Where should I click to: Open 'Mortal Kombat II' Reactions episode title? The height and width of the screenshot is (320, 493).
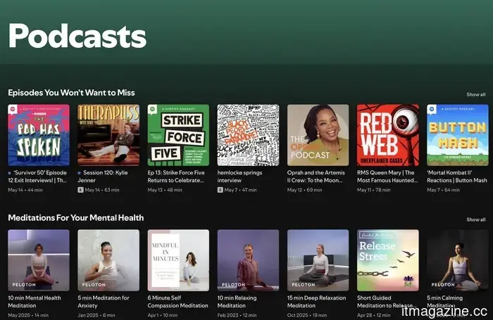(457, 177)
